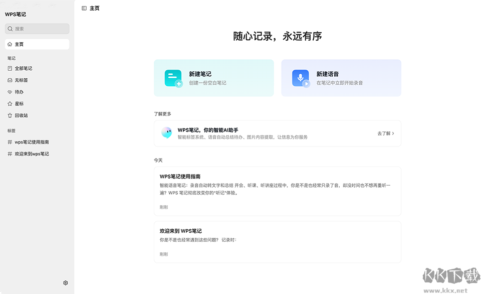Click 刚刚 timestamp on WPS笔记使用指南 card

pos(164,207)
